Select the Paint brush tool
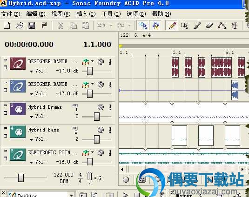The width and height of the screenshot is (249, 197). [197, 26]
